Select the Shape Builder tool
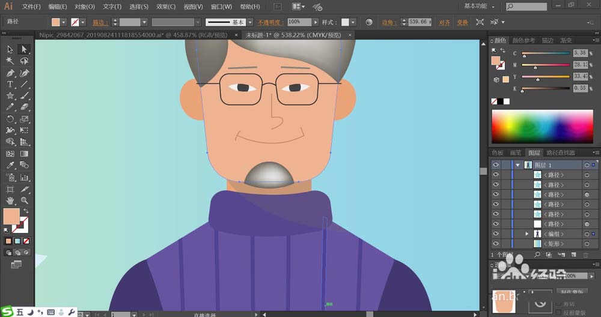This screenshot has height=317, width=601. tap(10, 142)
